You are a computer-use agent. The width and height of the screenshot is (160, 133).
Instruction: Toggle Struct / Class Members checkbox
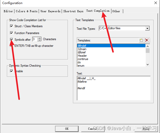point(11,26)
